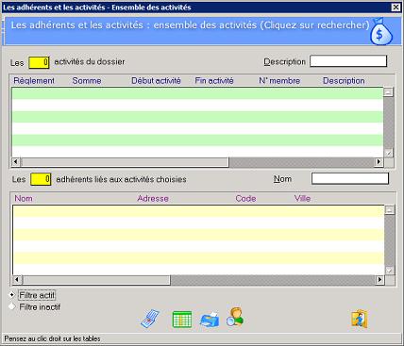Sort by Fin activité column header
Image resolution: width=404 pixels, height=346 pixels.
click(214, 81)
